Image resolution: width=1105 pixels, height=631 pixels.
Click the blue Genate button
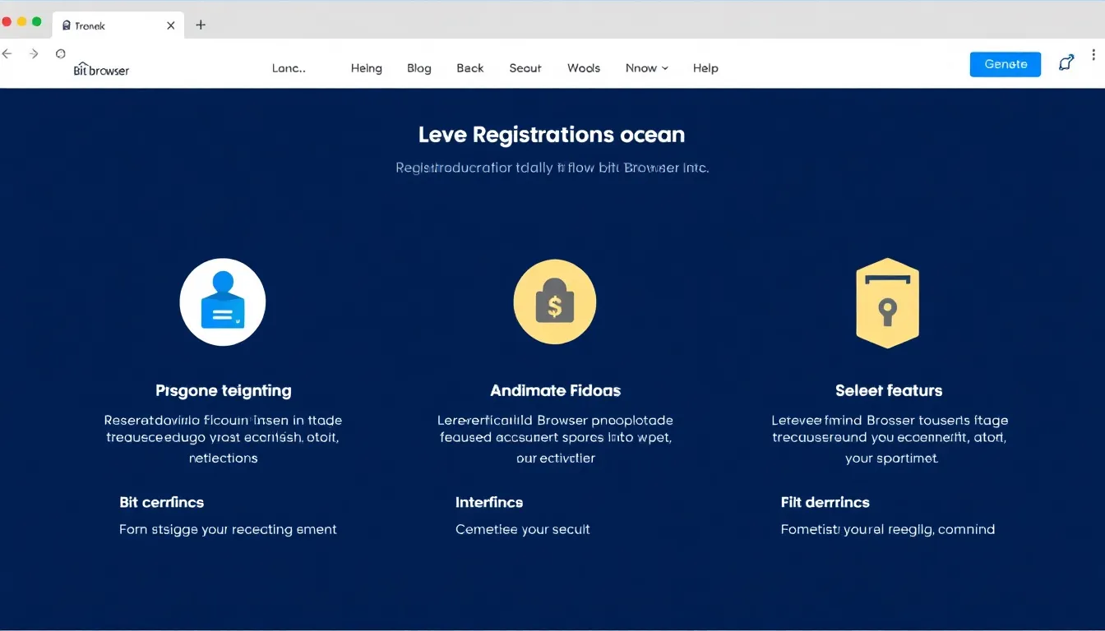[1005, 64]
